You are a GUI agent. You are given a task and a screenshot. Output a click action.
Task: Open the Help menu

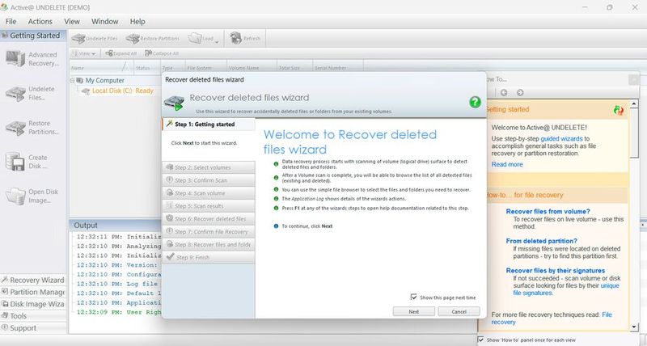137,22
